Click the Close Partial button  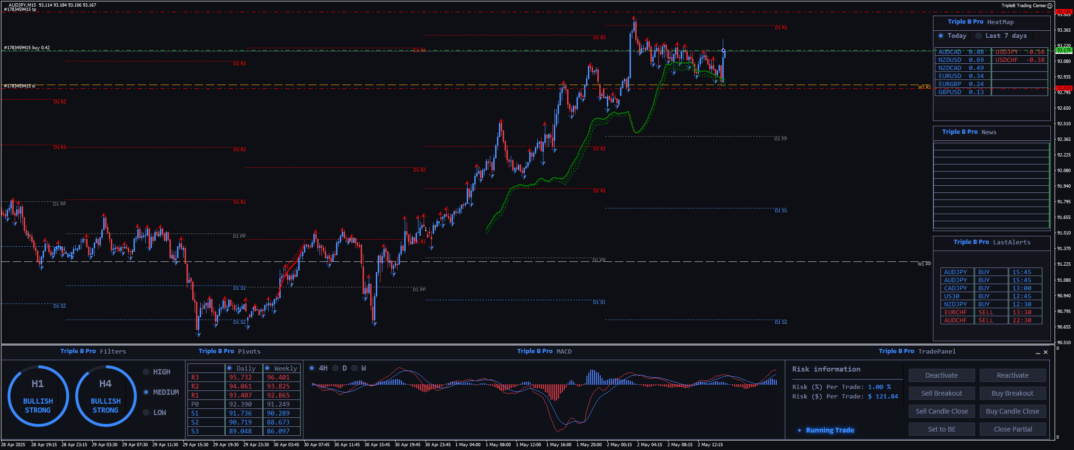tap(1012, 429)
